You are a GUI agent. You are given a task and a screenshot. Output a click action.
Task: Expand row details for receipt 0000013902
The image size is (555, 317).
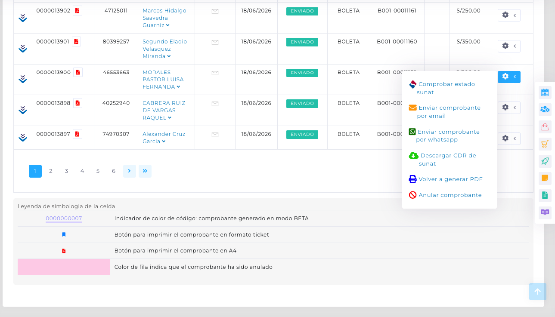pyautogui.click(x=23, y=18)
